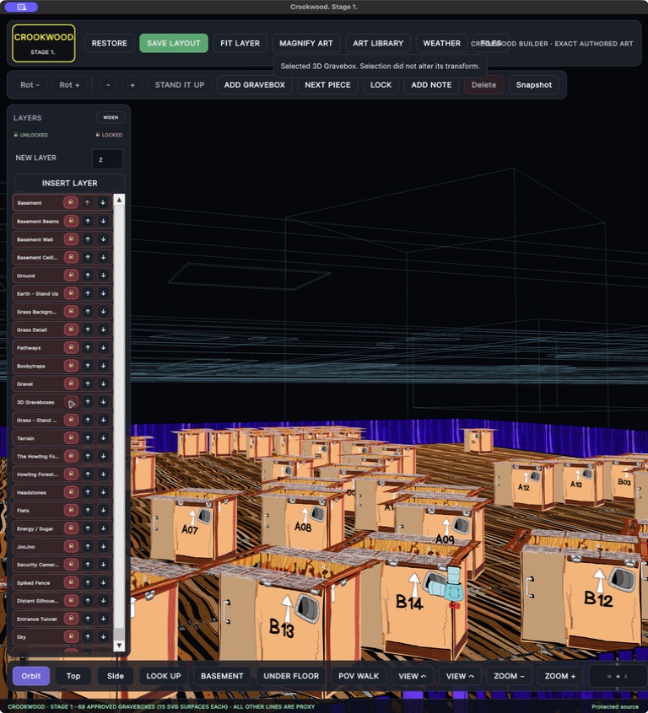Click the SAVE LAYOUT button
This screenshot has width=648, height=713.
coord(174,43)
